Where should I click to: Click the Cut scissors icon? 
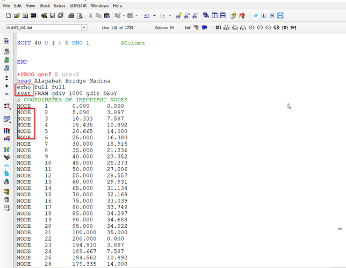click(x=90, y=16)
